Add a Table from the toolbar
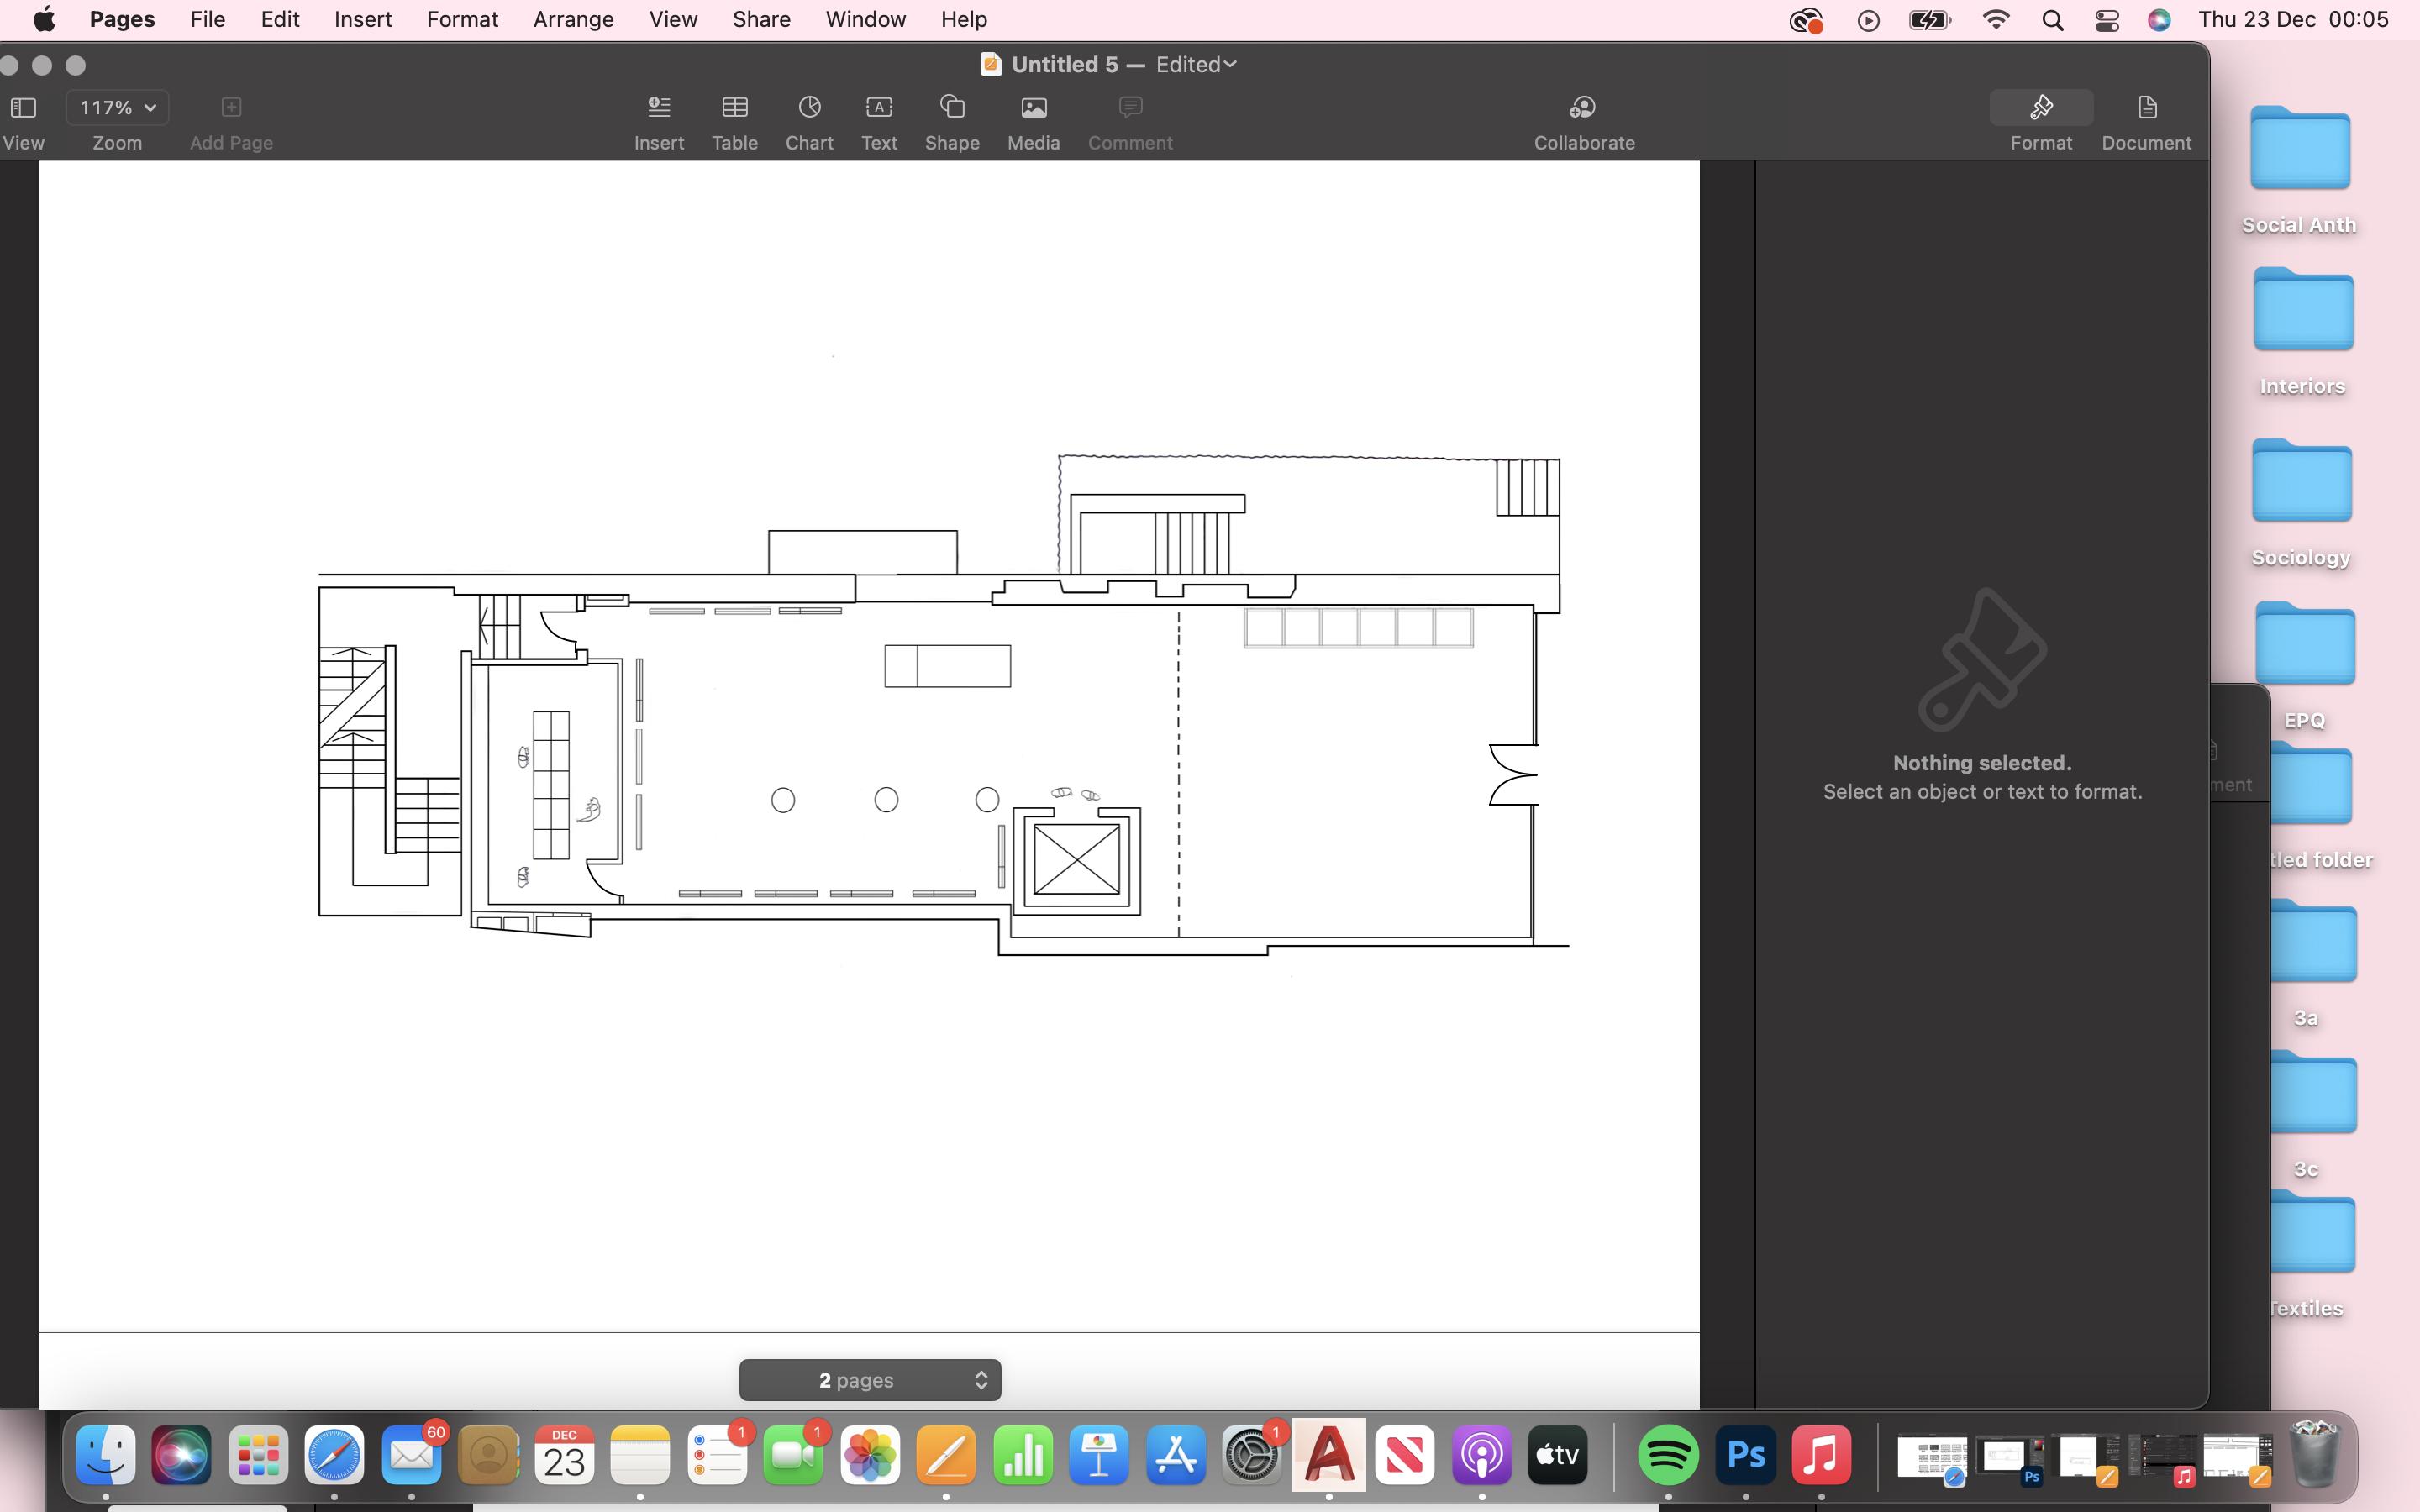Screen dimensions: 2420x1512 tap(734, 108)
